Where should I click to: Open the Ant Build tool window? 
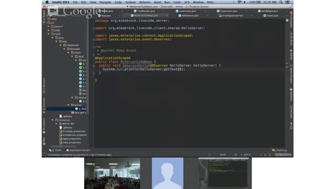[291, 38]
